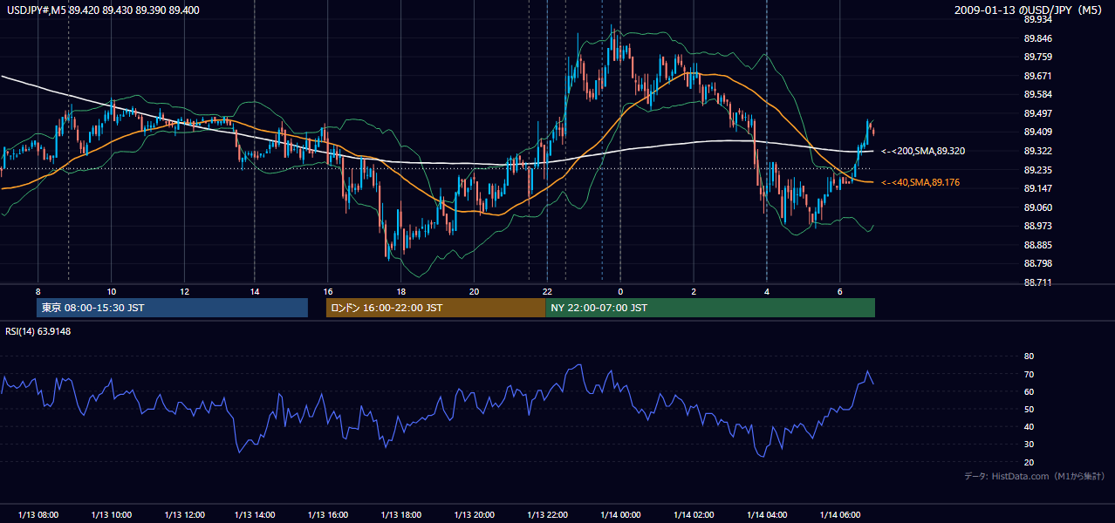Click price axis label 89.759
This screenshot has width=1115, height=523.
point(1037,57)
